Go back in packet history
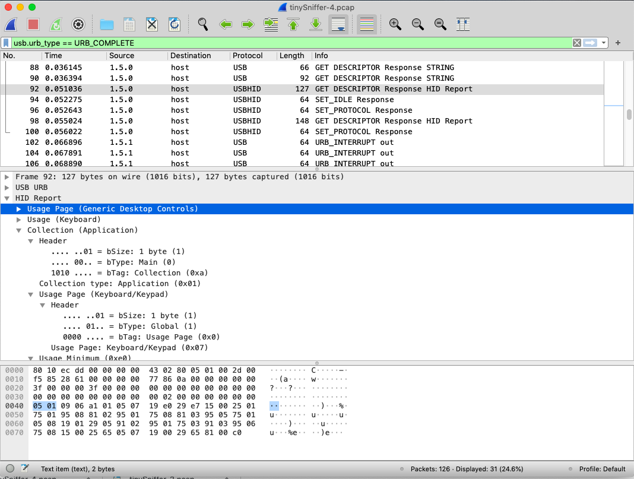The image size is (634, 479). [226, 25]
